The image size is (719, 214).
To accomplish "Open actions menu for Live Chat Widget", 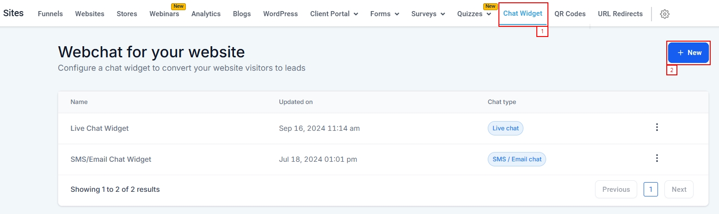I will pyautogui.click(x=657, y=128).
